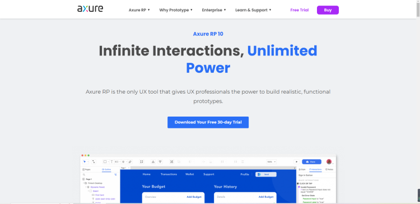420x204 pixels.
Task: Click the Send button in the prototype
Action: click(265, 174)
